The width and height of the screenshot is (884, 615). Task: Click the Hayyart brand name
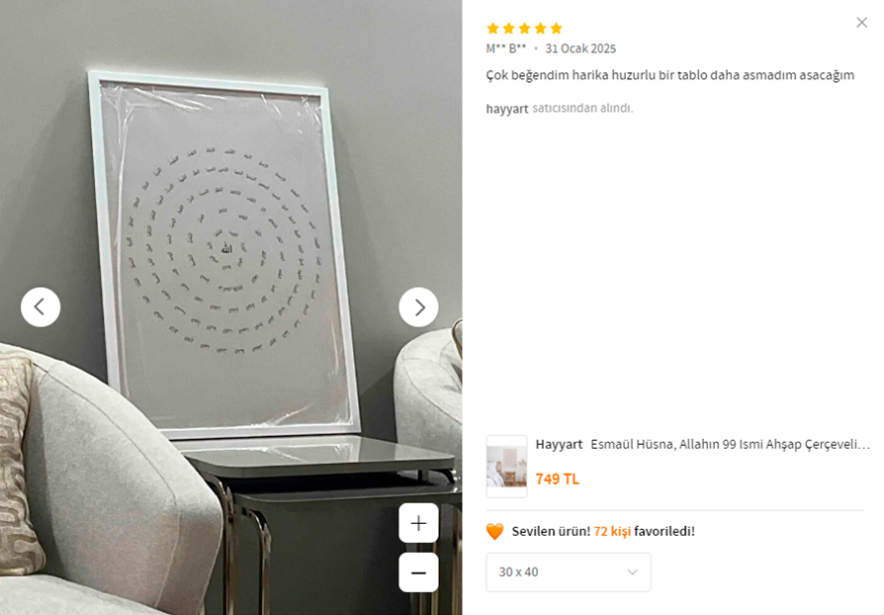pyautogui.click(x=559, y=444)
